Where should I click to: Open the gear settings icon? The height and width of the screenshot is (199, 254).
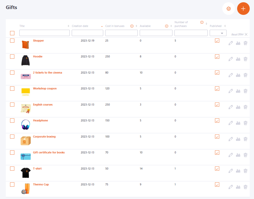click(x=228, y=9)
